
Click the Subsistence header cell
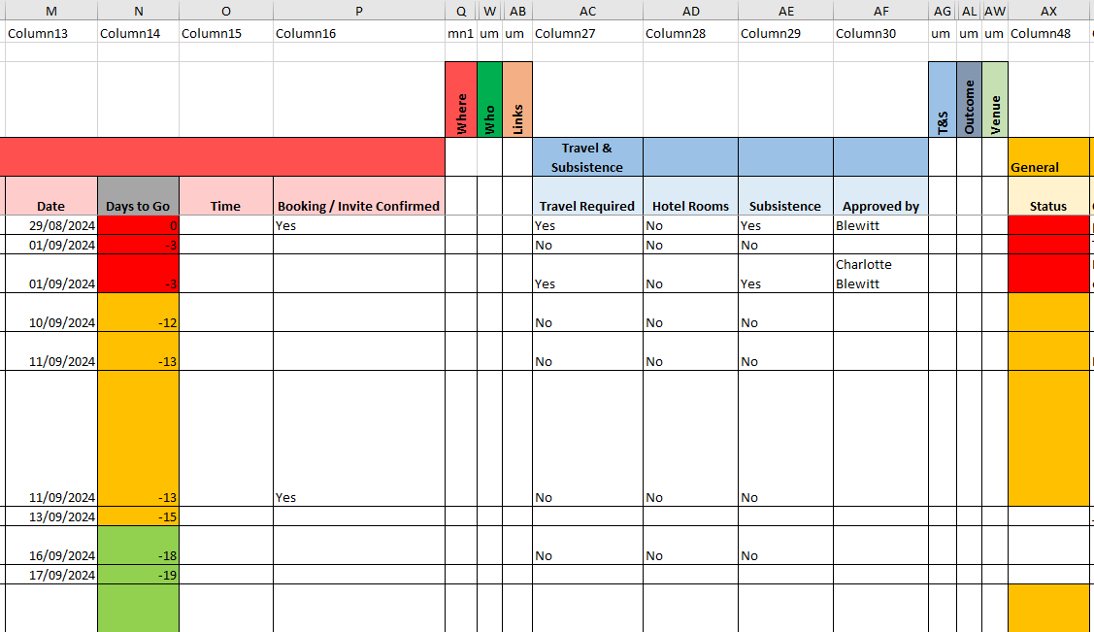785,196
